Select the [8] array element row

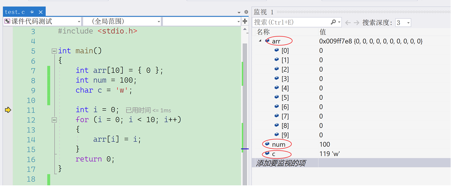351,126
